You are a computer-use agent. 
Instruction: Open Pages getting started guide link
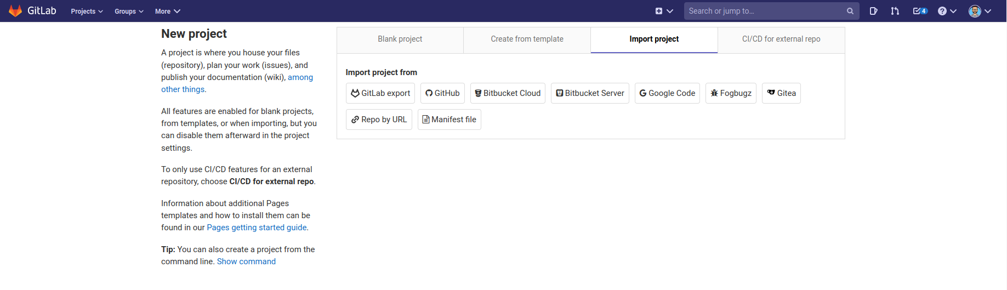[x=257, y=228]
